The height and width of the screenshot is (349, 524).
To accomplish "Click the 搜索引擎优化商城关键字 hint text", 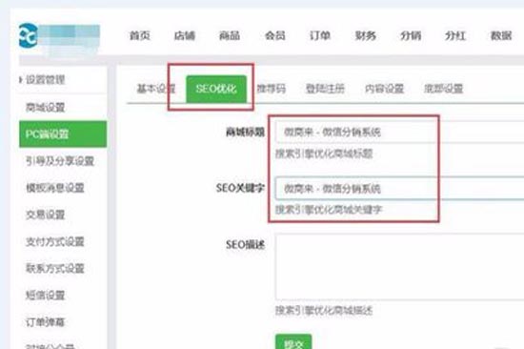I will coord(329,210).
